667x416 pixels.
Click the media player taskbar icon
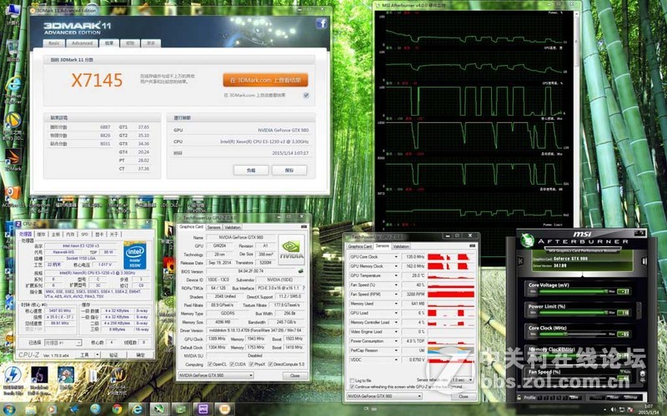[x=52, y=409]
